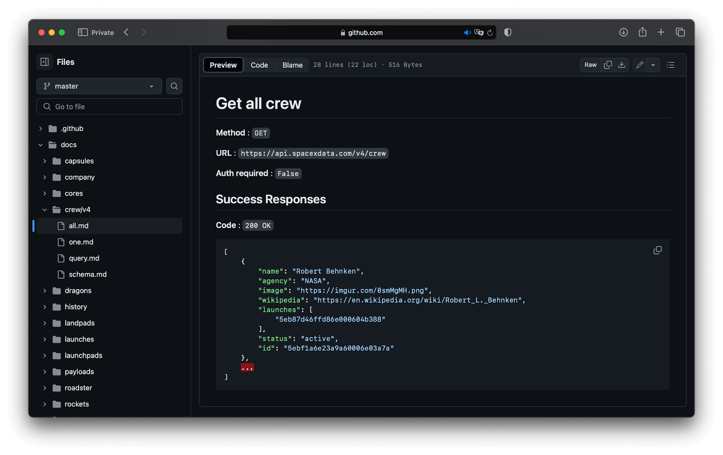The width and height of the screenshot is (723, 455).
Task: Click the Get all crew heading
Action: tap(258, 103)
